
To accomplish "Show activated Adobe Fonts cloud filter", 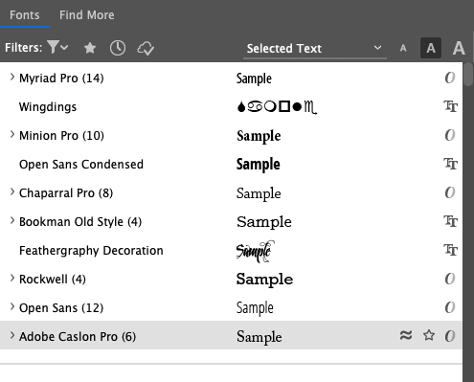I will pyautogui.click(x=146, y=49).
